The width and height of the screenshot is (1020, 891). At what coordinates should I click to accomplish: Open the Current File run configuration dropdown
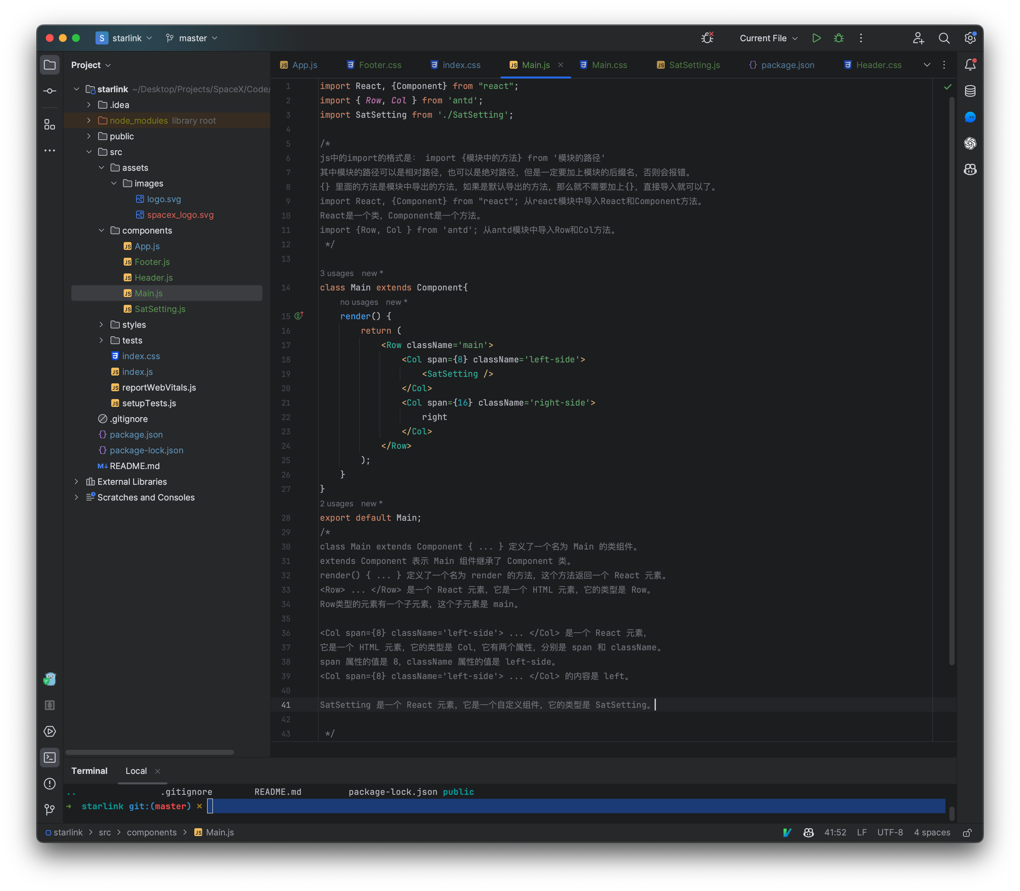pos(767,38)
